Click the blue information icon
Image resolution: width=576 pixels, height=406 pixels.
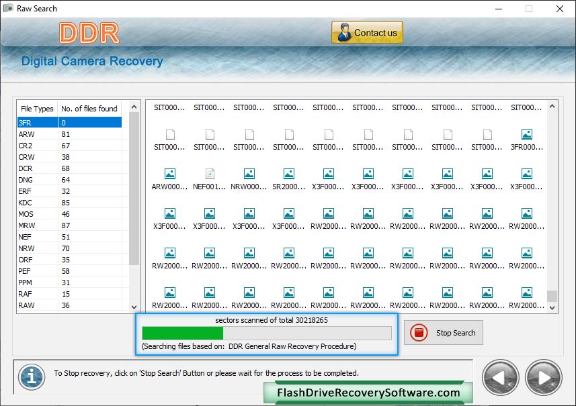(x=32, y=377)
